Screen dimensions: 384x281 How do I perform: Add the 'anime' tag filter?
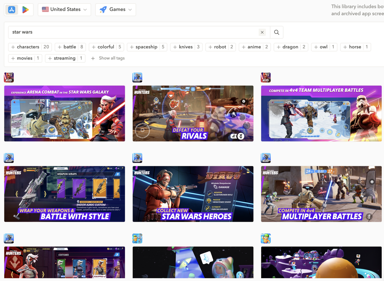pos(255,47)
